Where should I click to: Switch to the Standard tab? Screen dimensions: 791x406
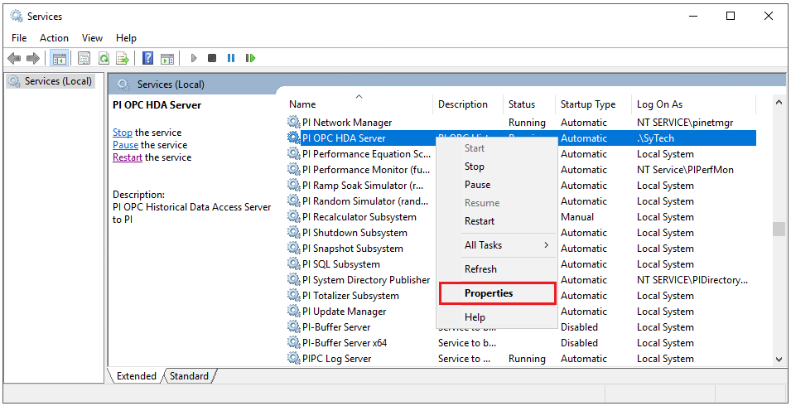[189, 376]
